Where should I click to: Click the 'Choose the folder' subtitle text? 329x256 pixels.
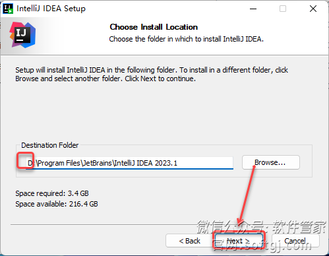[x=186, y=39]
